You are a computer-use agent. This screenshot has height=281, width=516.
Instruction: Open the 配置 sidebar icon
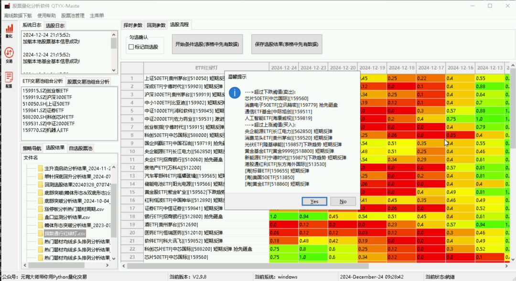[9, 80]
